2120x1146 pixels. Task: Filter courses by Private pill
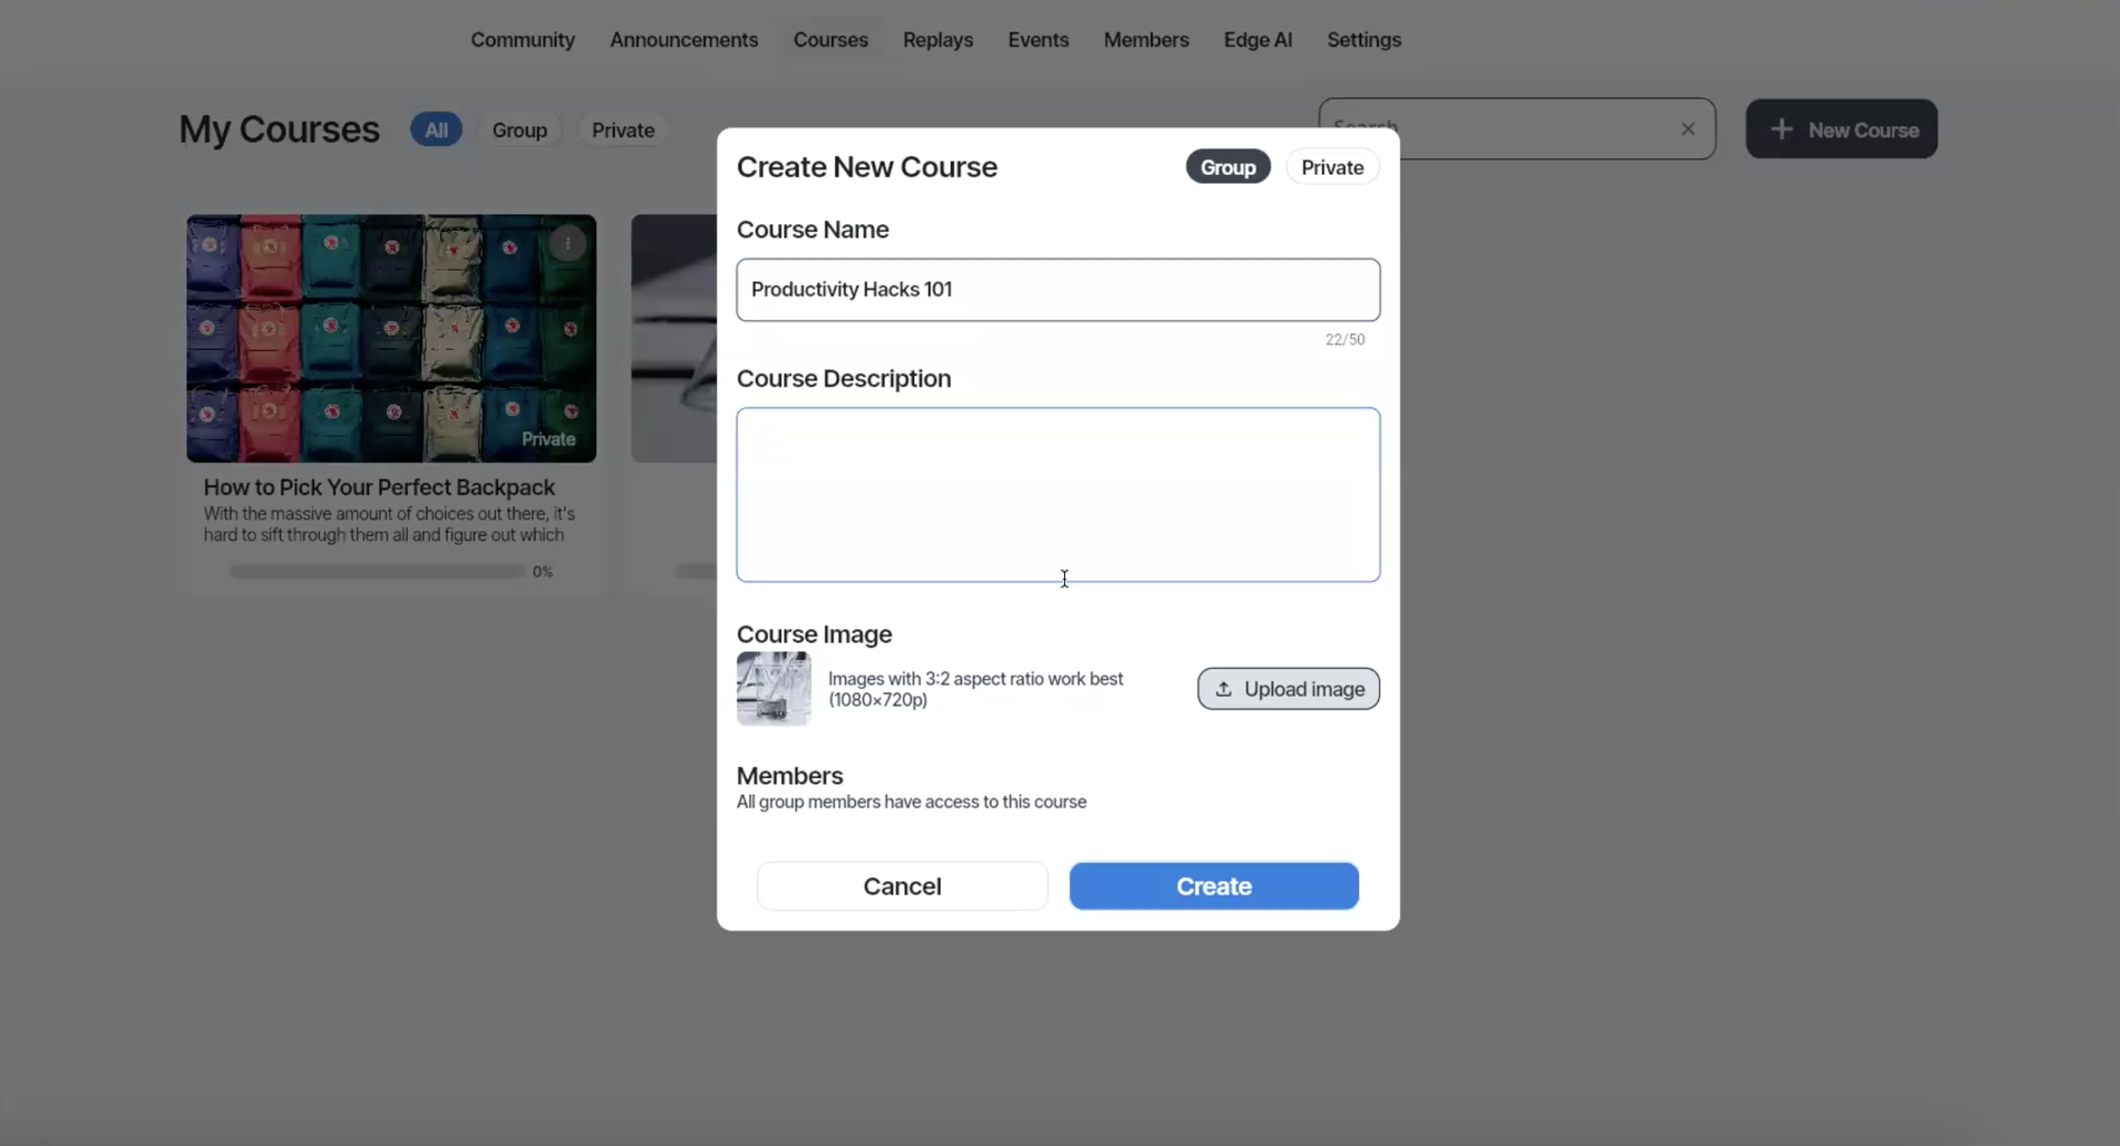(x=622, y=130)
